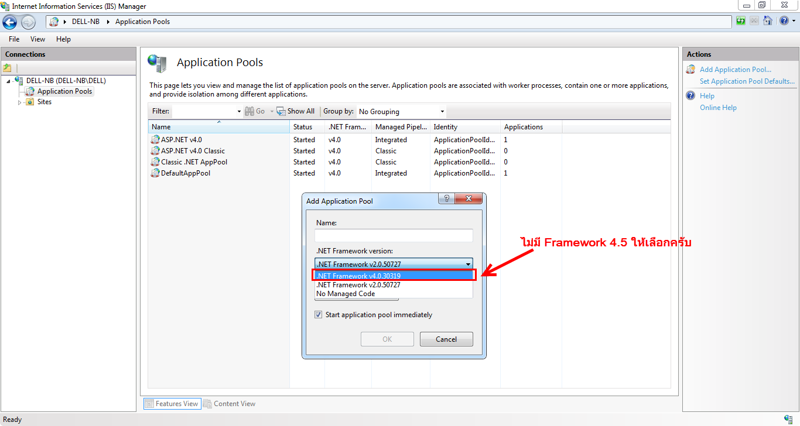800x426 pixels.
Task: Click the status bar network icon
Action: pos(788,420)
